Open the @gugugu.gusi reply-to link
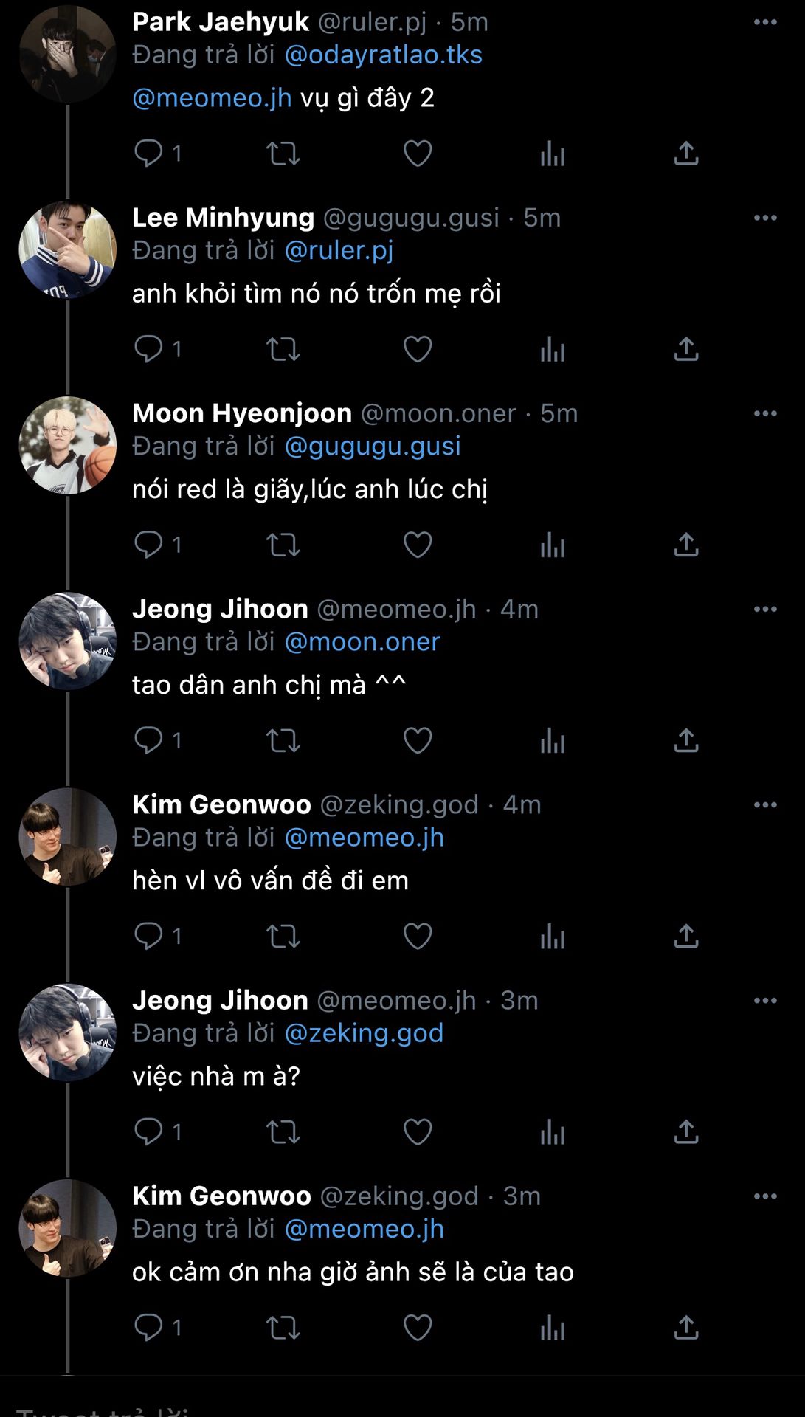805x1417 pixels. point(373,446)
